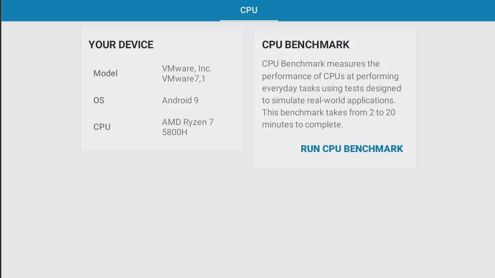Screen dimensions: 495x278
Task: Click the CPU BENCHMARK card heading
Action: pos(306,45)
